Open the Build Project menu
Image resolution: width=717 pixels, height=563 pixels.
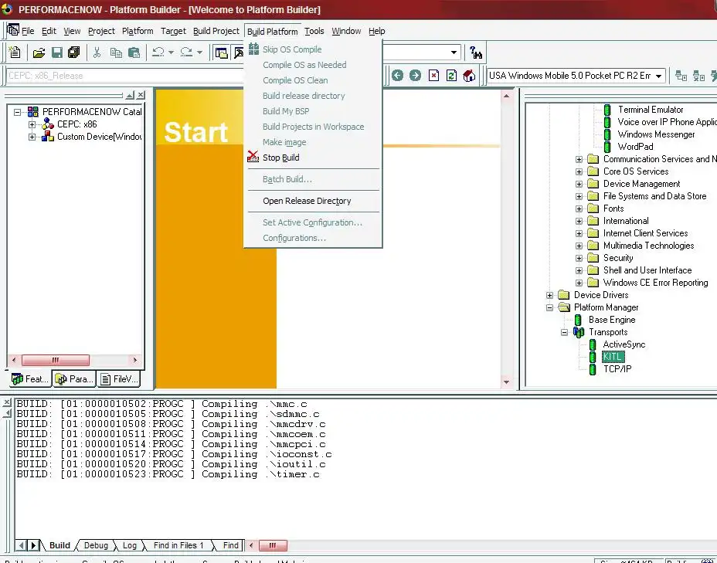(x=216, y=31)
